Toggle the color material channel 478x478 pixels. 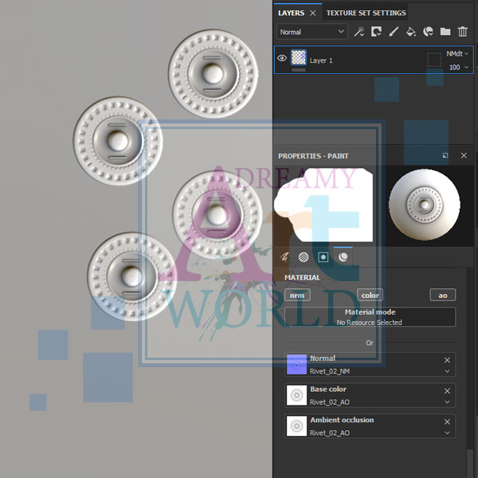click(x=370, y=295)
